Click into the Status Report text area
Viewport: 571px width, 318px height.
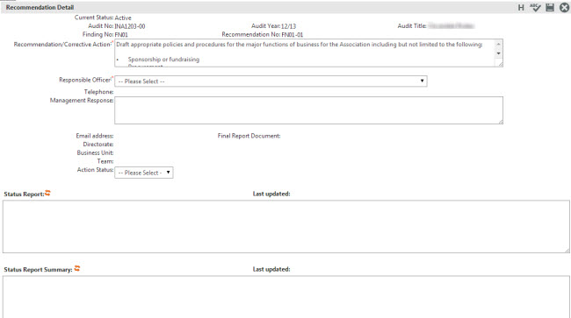click(x=285, y=227)
